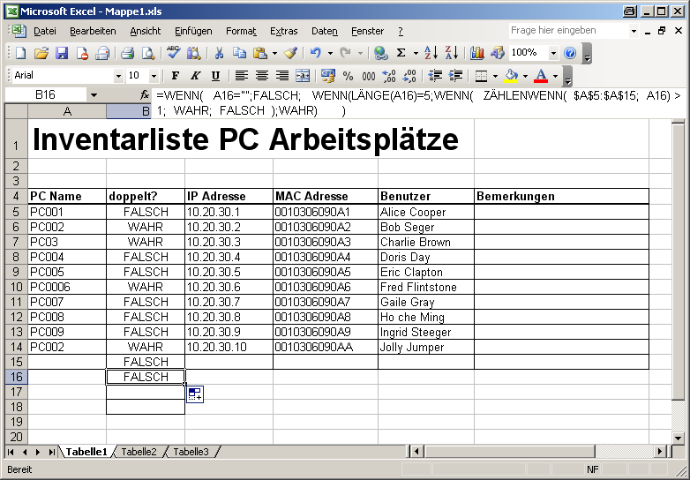Toggle italic formatting (K button)
The height and width of the screenshot is (480, 690).
pos(195,76)
